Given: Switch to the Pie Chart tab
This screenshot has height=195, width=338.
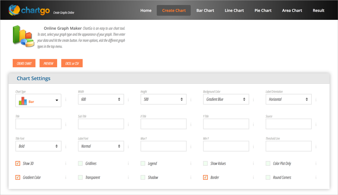Looking at the screenshot, I should click(263, 10).
